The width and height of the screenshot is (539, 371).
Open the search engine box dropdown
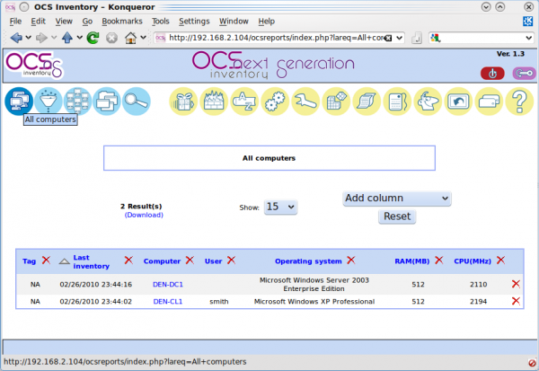pyautogui.click(x=529, y=38)
